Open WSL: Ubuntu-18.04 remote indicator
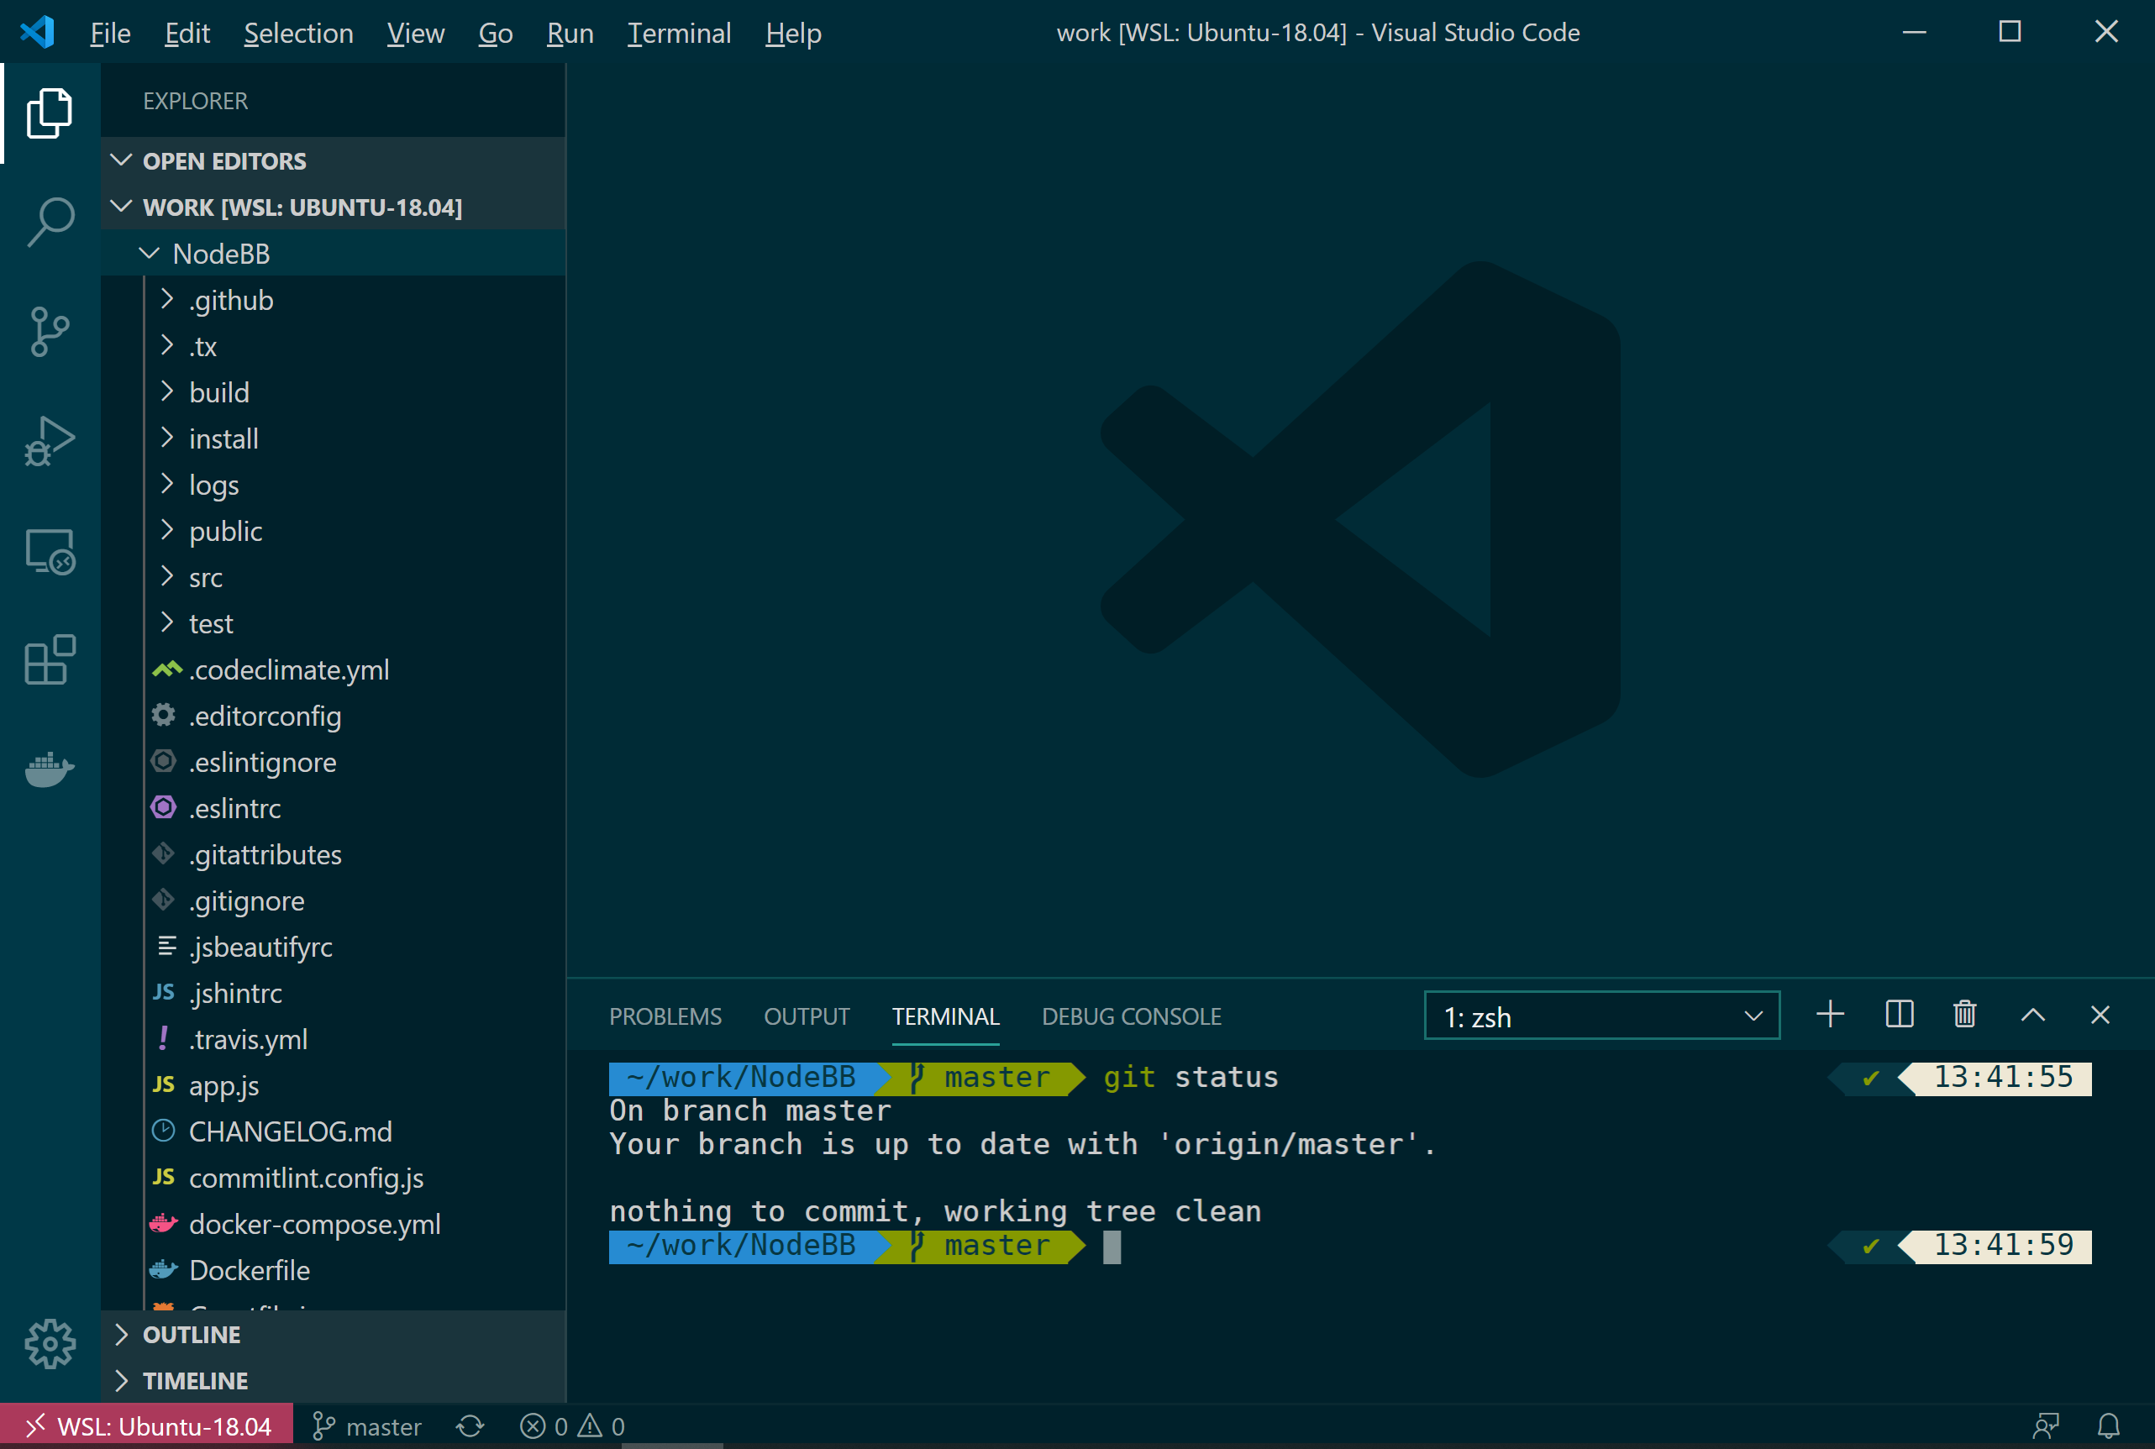Viewport: 2155px width, 1449px height. coord(148,1424)
